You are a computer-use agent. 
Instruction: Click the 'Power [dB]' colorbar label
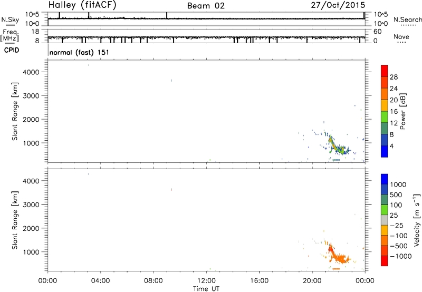point(403,111)
